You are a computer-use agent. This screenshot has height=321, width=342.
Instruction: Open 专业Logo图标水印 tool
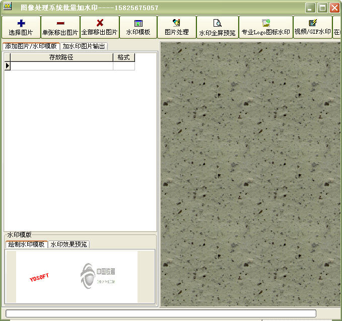pos(266,27)
